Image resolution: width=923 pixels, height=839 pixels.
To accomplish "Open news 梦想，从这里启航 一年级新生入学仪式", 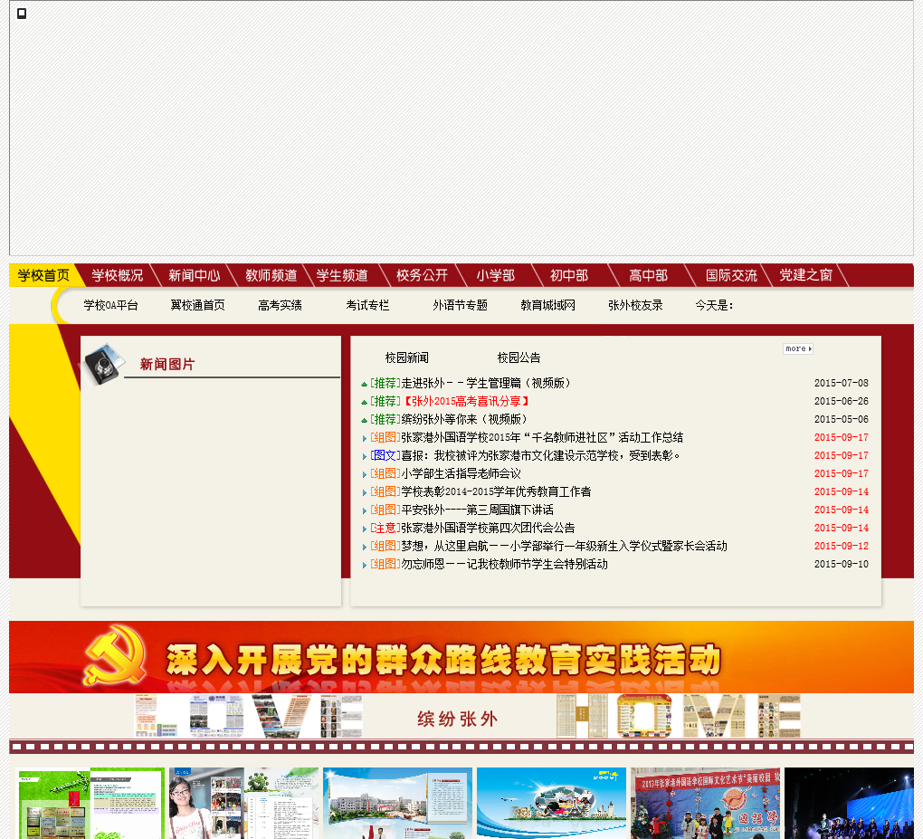I will 564,547.
